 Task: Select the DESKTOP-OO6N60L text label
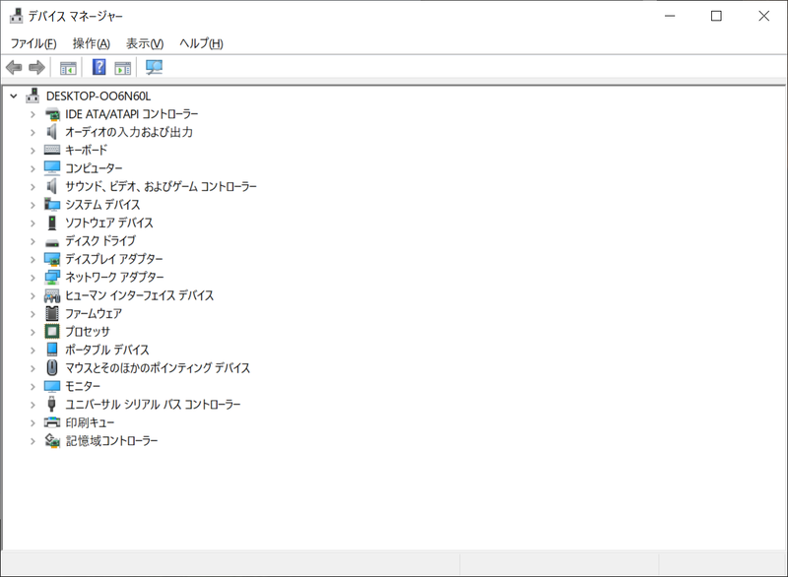tap(98, 96)
